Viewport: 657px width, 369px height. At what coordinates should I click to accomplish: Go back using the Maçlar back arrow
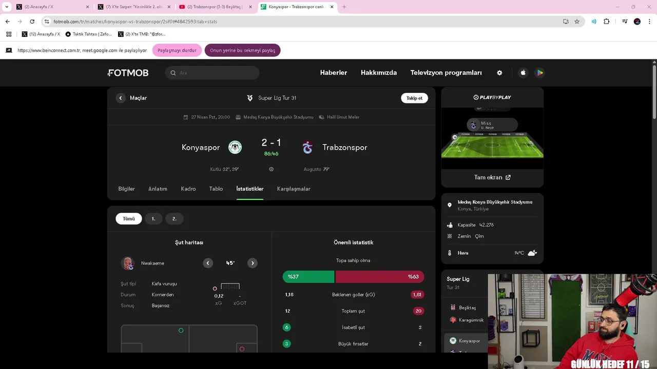[121, 98]
